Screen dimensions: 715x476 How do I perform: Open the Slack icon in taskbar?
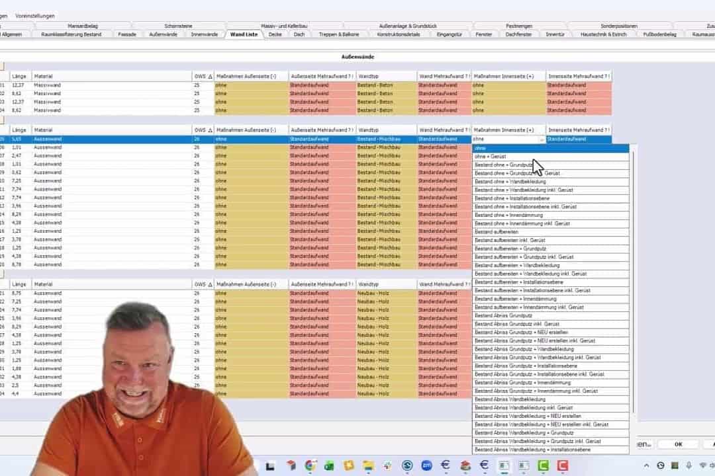coord(387,465)
